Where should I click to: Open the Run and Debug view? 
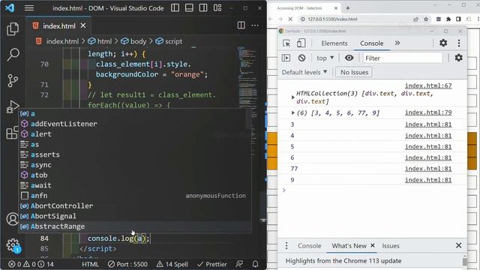13,106
